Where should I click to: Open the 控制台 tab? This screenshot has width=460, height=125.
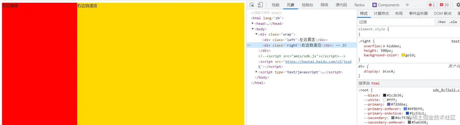(308, 5)
